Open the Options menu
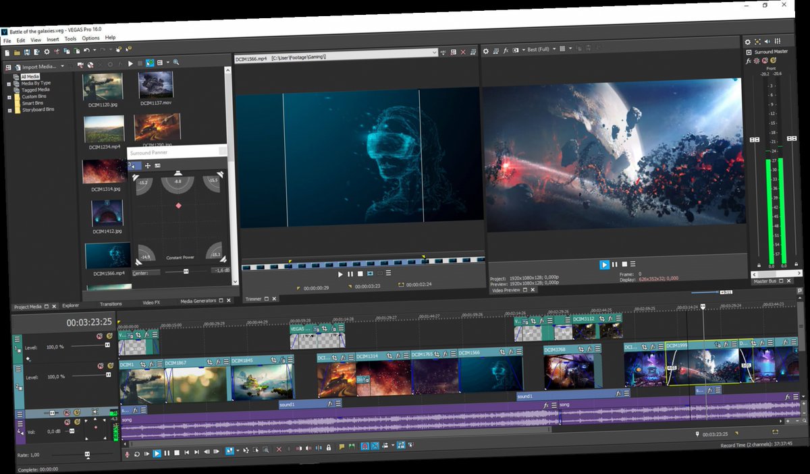Viewport: 810px width, 474px height. (90, 38)
